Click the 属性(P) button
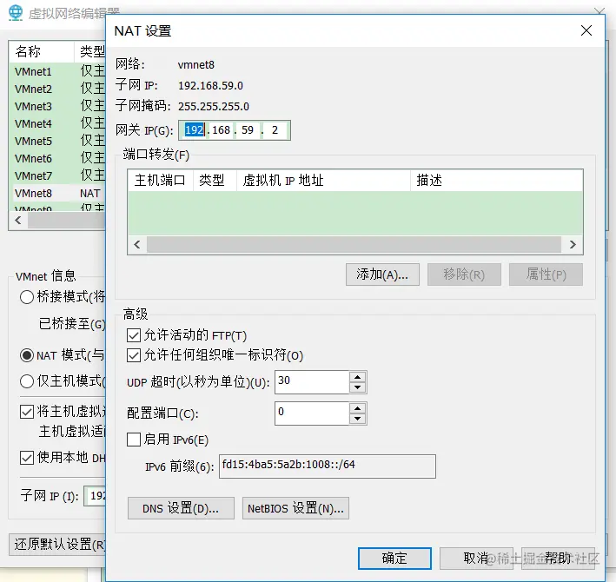The image size is (616, 582). tap(546, 274)
